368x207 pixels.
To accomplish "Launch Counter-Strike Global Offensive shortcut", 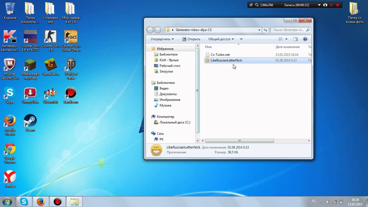I will pyautogui.click(x=71, y=41).
